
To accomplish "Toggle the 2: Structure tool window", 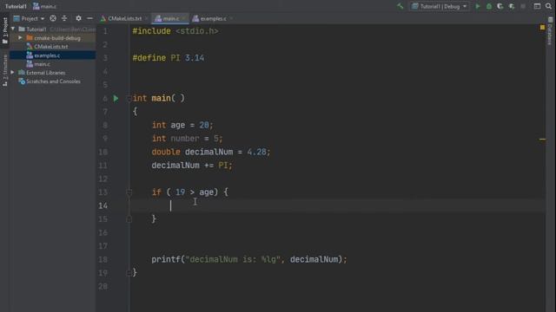I will [x=4, y=71].
